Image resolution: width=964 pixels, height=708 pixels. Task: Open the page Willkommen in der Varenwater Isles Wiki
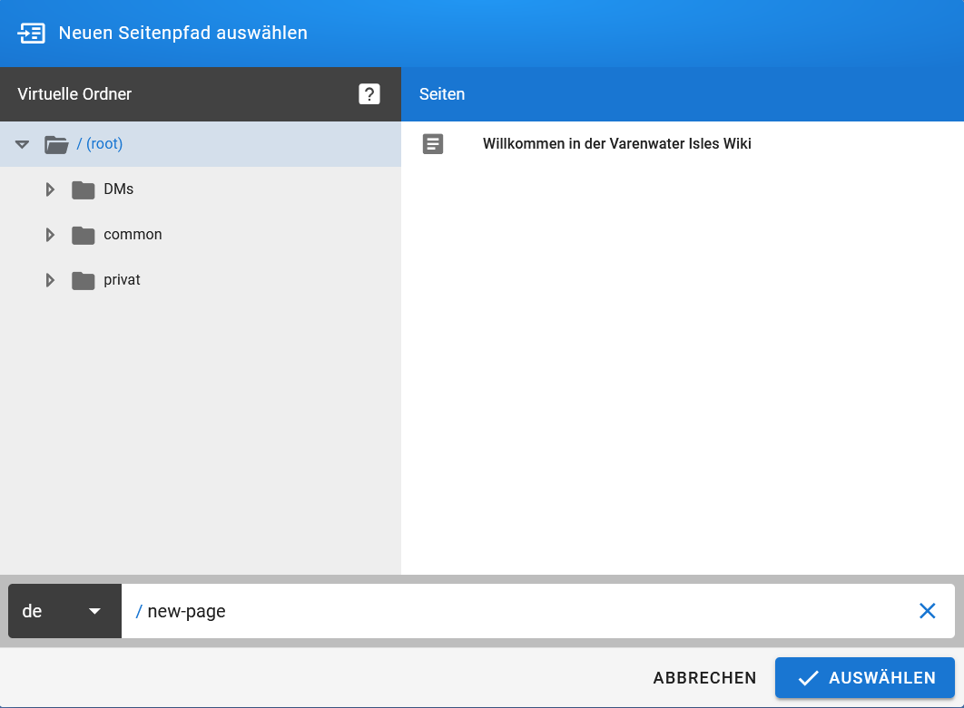618,143
